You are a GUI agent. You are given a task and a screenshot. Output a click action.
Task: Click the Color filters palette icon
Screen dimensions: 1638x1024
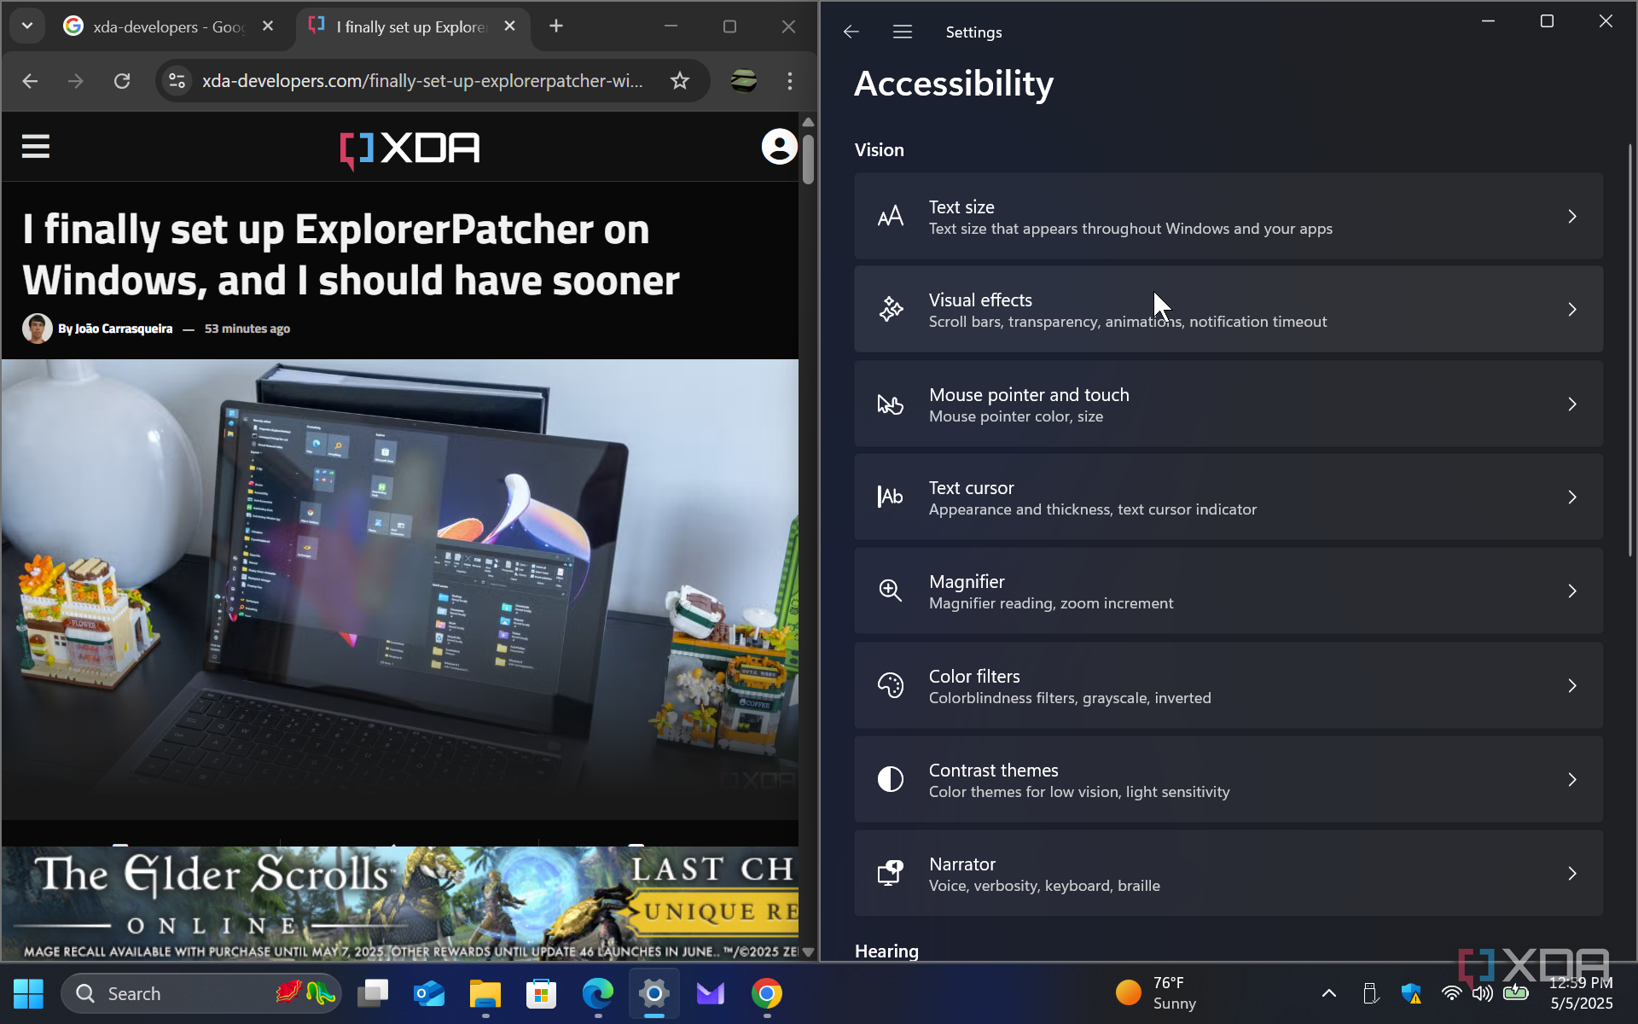(891, 685)
